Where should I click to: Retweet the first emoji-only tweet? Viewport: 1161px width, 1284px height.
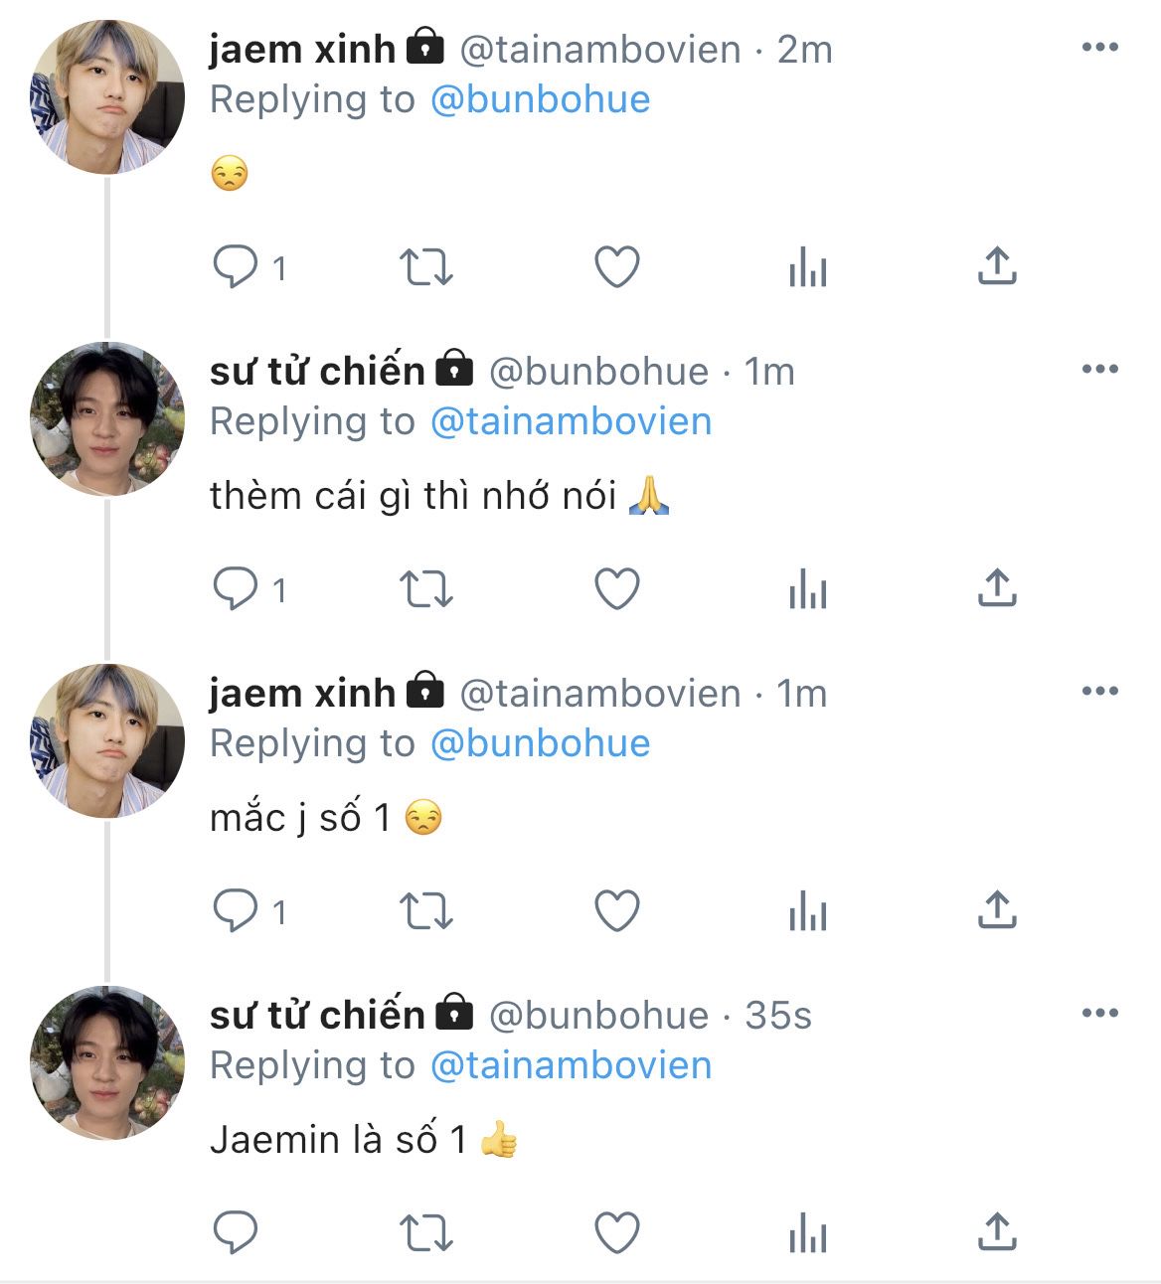[x=425, y=267]
